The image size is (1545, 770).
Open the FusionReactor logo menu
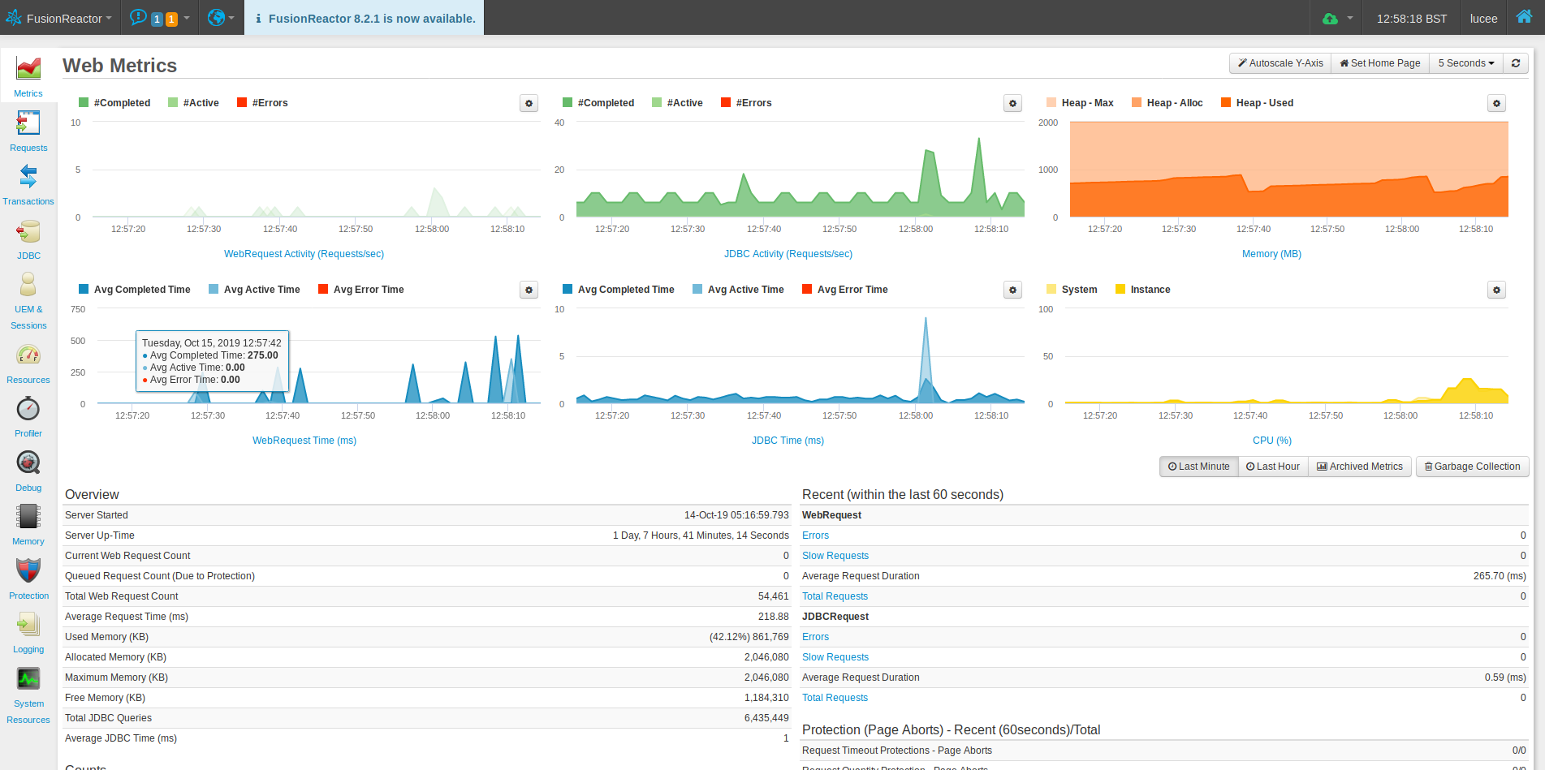click(59, 18)
